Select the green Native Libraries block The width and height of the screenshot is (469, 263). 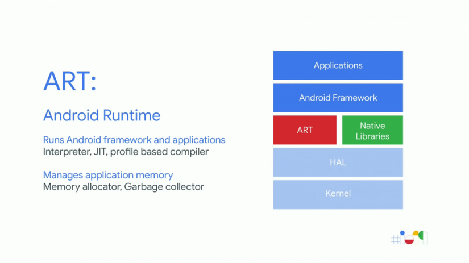[372, 130]
